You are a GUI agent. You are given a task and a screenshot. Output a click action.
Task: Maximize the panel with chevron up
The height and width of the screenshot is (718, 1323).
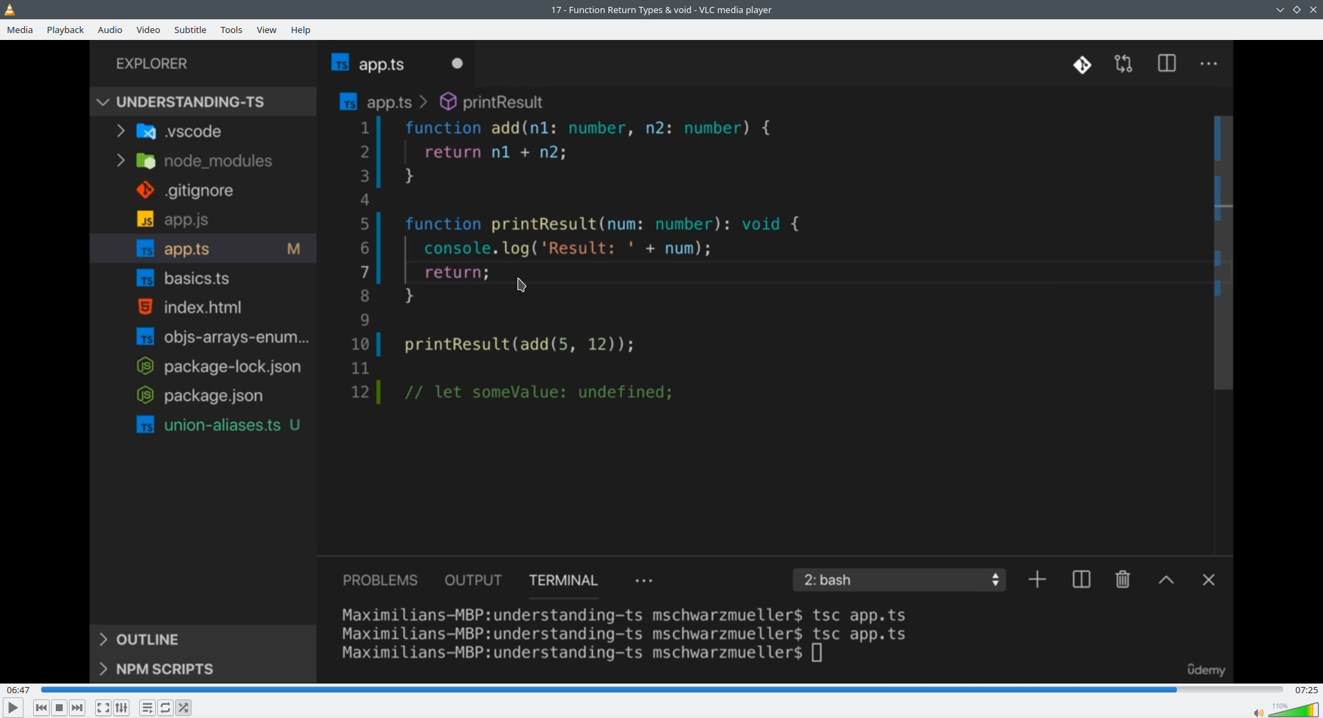click(x=1166, y=580)
